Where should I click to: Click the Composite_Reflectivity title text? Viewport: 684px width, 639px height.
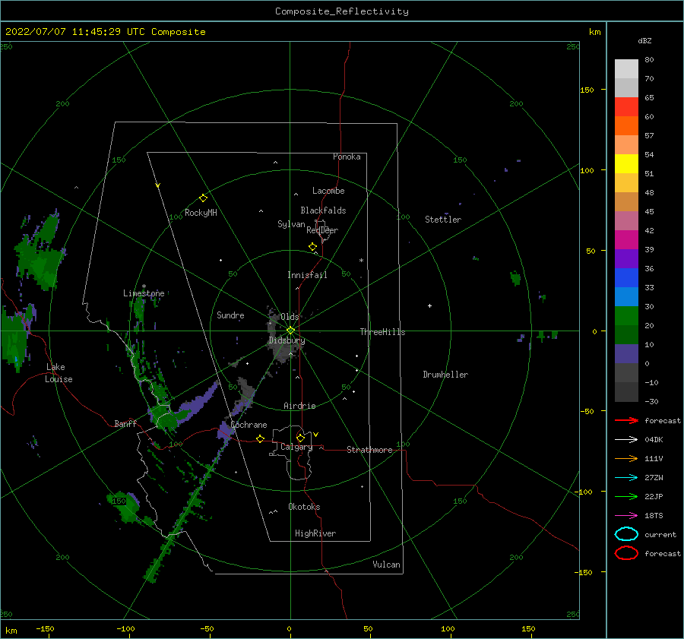(x=341, y=11)
